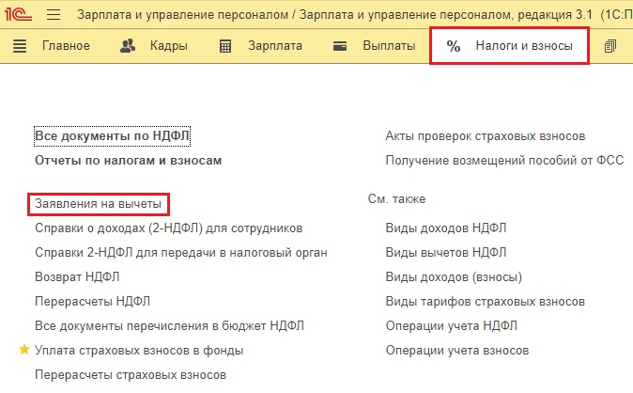Image resolution: width=633 pixels, height=393 pixels.
Task: Click the documents icon right of Налоги и взносы
Action: 610,46
